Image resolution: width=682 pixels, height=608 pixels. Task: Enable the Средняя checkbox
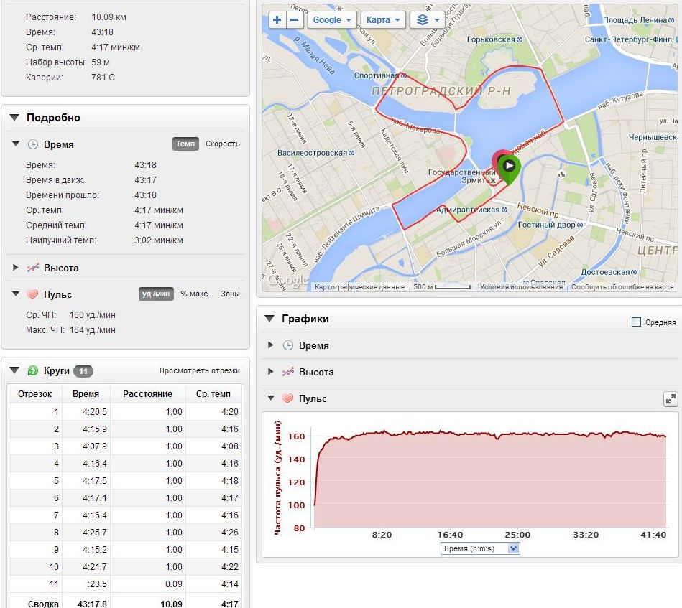636,322
